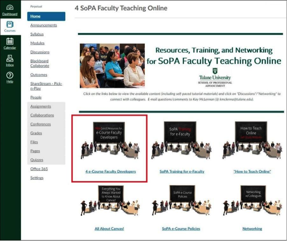Open Discussions in course navigation
Image resolution: width=287 pixels, height=241 pixels.
pos(40,52)
